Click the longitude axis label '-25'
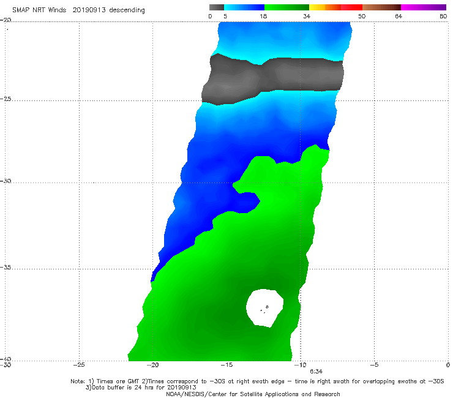The height and width of the screenshot is (398, 453). pos(79,365)
